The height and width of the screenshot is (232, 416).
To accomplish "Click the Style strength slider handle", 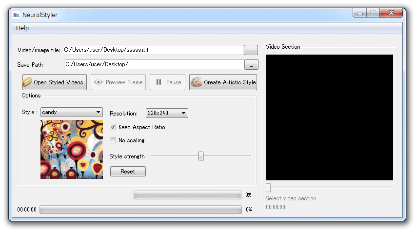I will point(201,156).
